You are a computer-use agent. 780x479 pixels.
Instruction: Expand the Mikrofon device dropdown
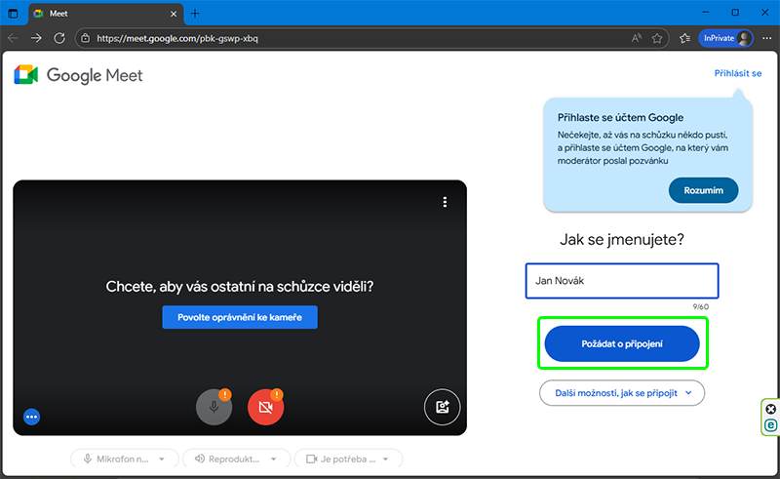click(x=125, y=459)
